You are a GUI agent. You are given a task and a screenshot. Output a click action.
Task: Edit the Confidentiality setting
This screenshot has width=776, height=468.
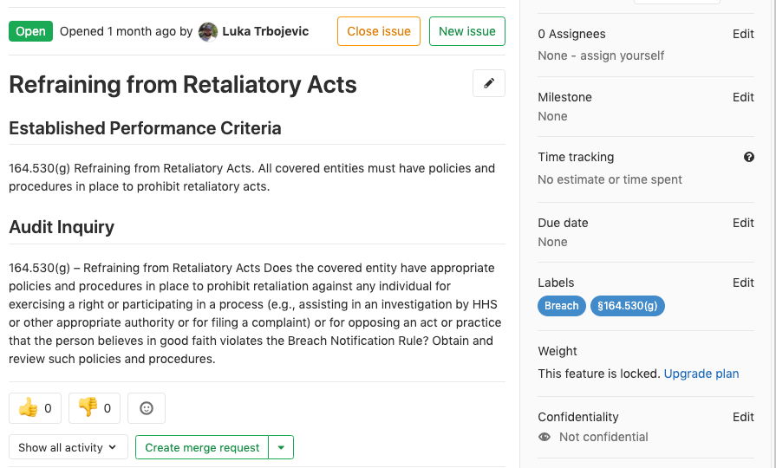[x=743, y=417]
